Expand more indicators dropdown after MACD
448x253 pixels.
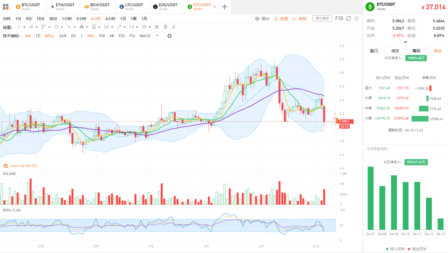[x=157, y=35]
